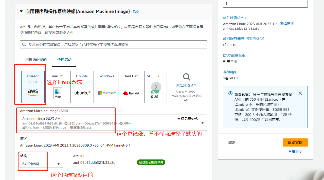Open the Amazon Machine Image dropdown
Image resolution: width=324 pixels, height=180 pixels.
point(202,122)
